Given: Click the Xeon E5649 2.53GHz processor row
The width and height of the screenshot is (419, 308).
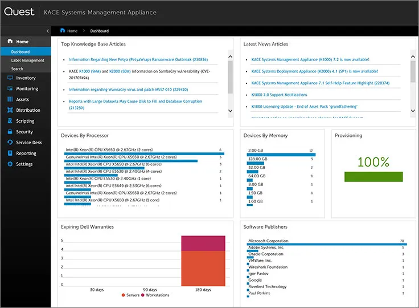Looking at the screenshot, I should tap(144, 187).
